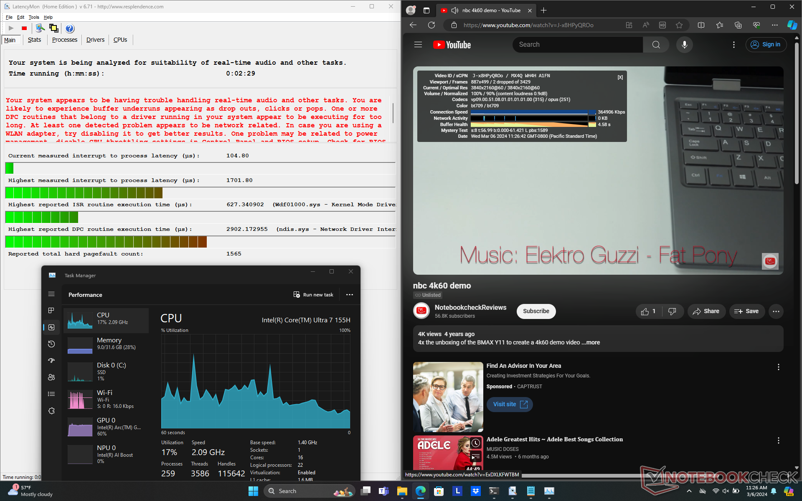Open options for Find An Advisor ad
The width and height of the screenshot is (802, 501).
pos(778,367)
